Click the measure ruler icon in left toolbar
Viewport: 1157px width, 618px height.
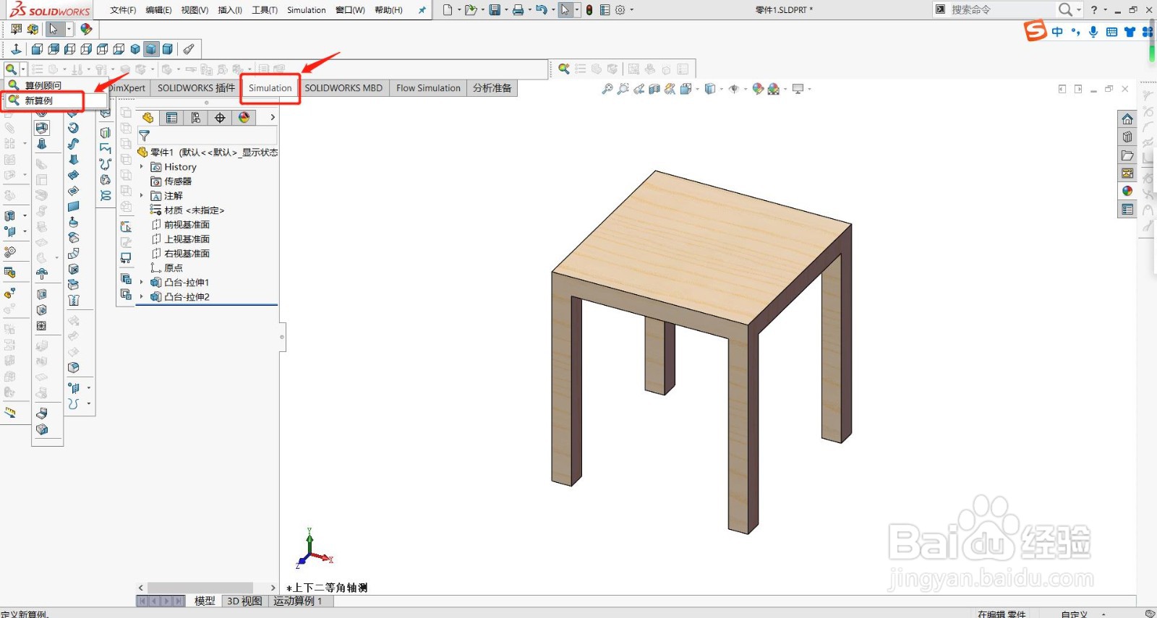[x=10, y=413]
